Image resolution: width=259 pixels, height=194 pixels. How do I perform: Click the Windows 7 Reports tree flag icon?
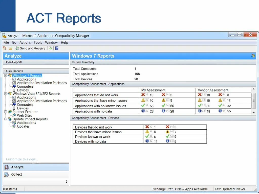[10, 75]
